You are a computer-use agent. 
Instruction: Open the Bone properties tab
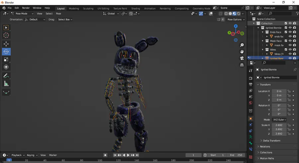pos(250,143)
